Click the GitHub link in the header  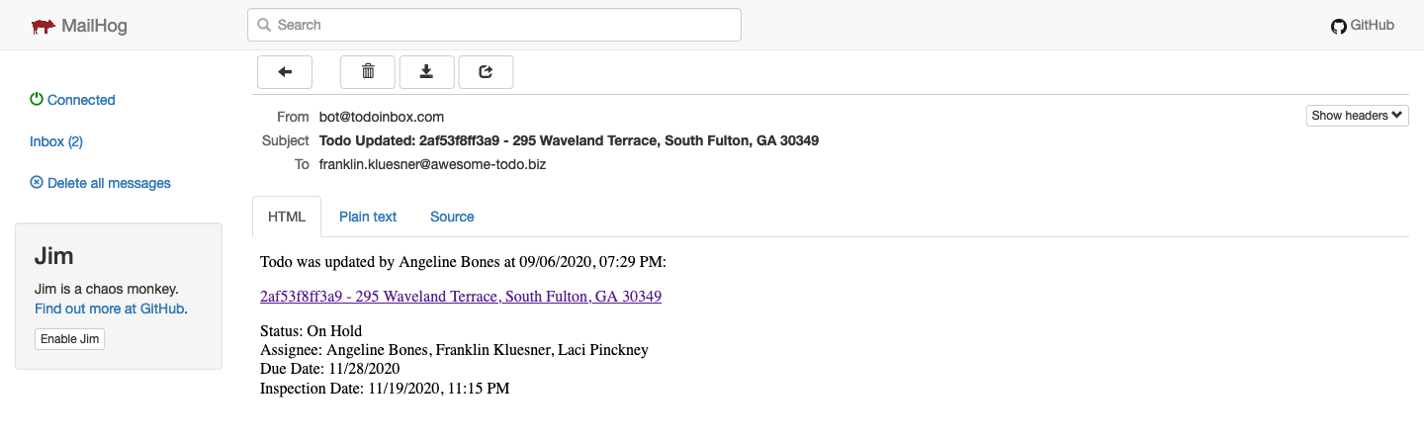point(1373,26)
